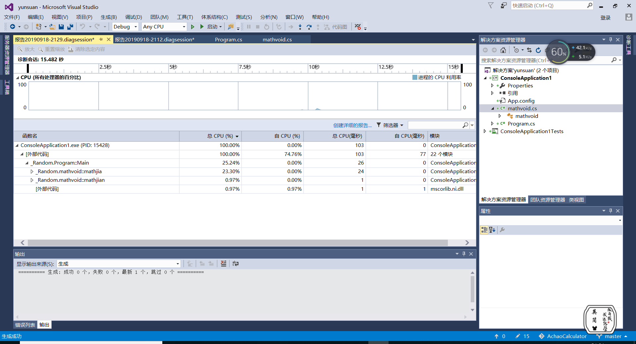Viewport: 636px width, 344px height.
Task: Switch to the mathvoid.cs tab
Action: pos(277,40)
